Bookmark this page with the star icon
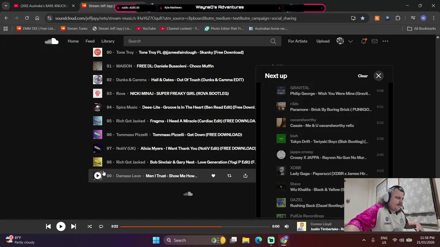Viewport: 440px width, 247px height. pos(362,18)
